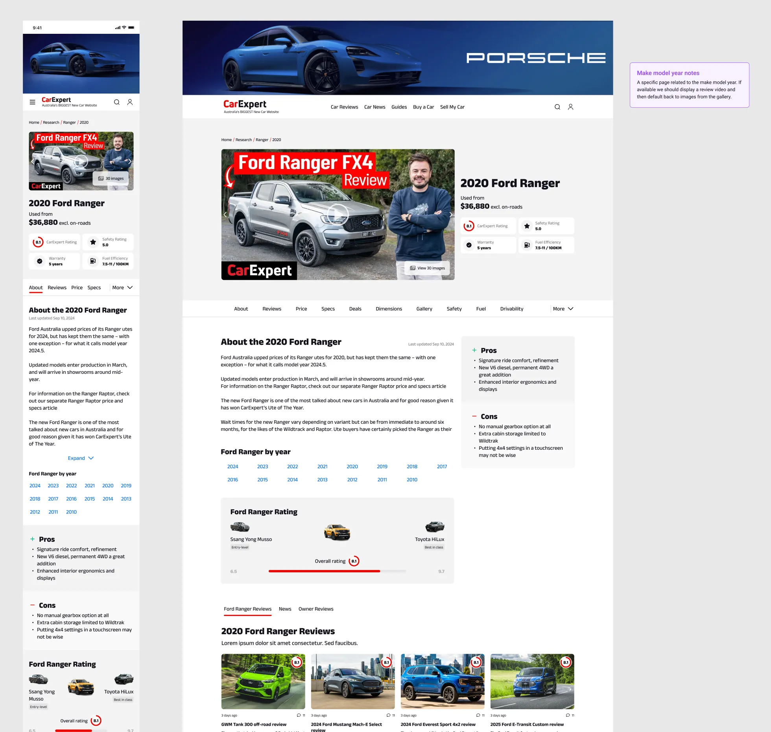This screenshot has height=732, width=771.
Task: Click the Porsche banner advertisement on desktop
Action: [398, 58]
